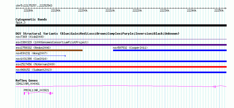Click the nsv968152 (Sudmant2013) label

pyautogui.click(x=34, y=70)
